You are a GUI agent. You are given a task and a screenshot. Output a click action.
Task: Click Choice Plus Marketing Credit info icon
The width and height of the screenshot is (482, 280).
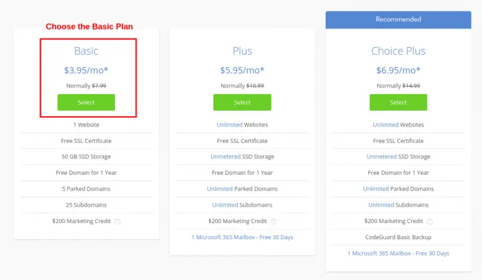(430, 221)
